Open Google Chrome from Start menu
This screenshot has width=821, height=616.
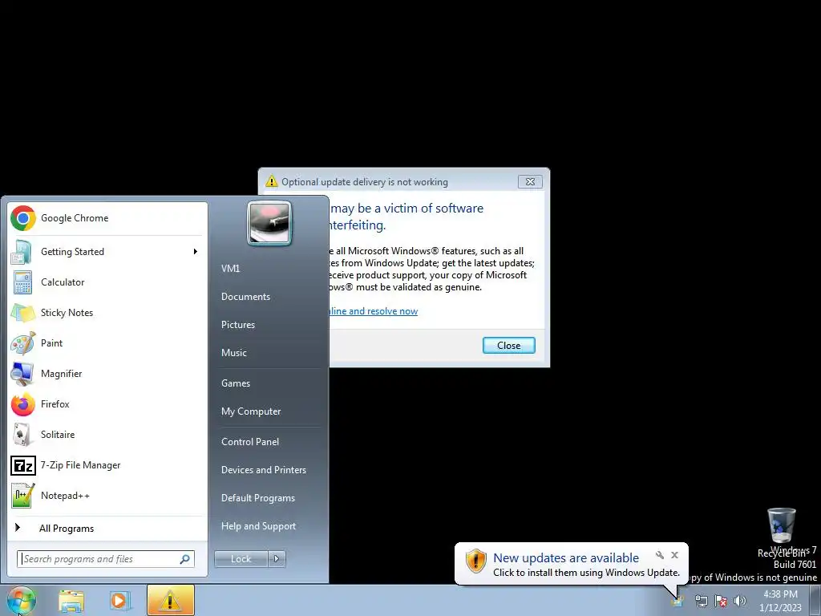[107, 218]
